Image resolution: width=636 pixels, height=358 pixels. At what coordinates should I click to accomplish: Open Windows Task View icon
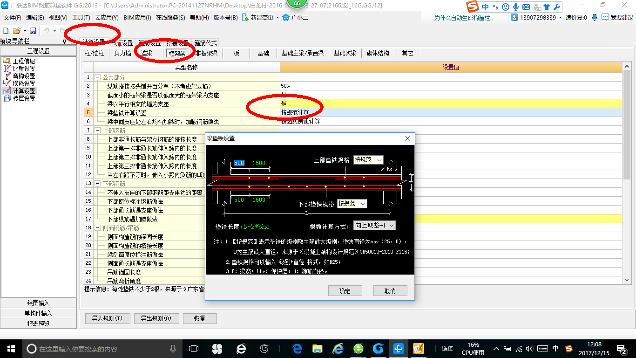click(193, 348)
